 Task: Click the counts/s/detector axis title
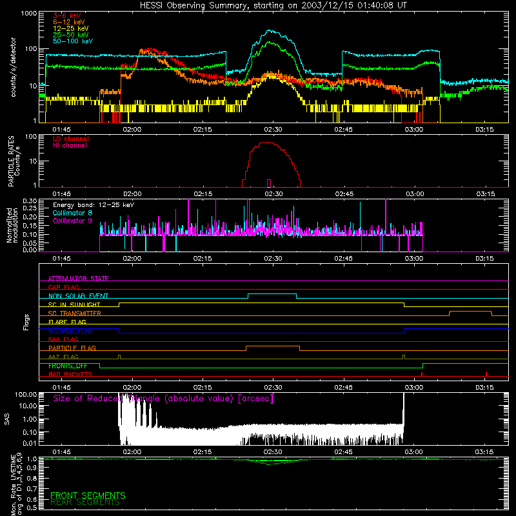pos(13,67)
